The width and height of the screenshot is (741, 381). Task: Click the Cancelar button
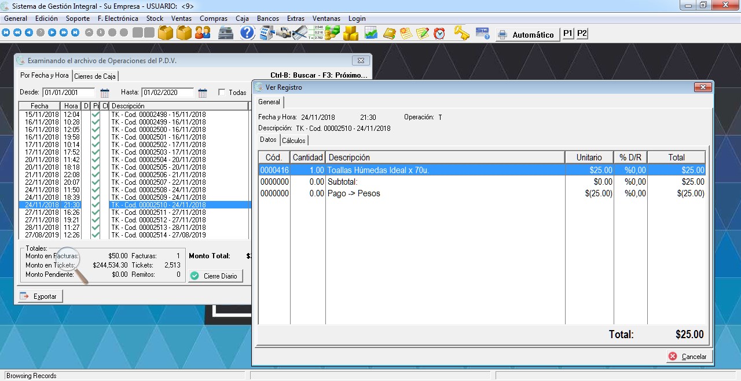pyautogui.click(x=688, y=357)
